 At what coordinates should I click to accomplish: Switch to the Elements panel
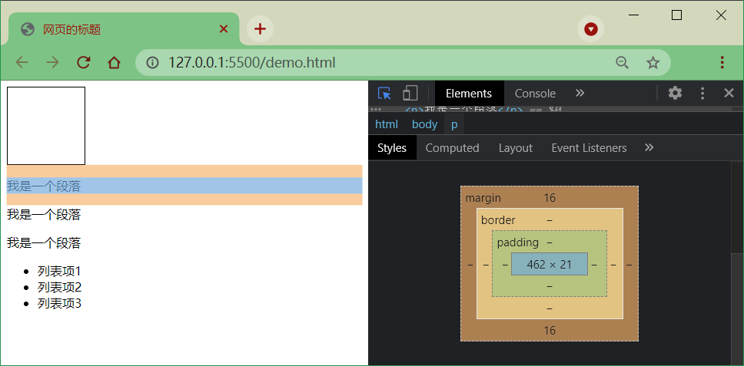point(469,94)
